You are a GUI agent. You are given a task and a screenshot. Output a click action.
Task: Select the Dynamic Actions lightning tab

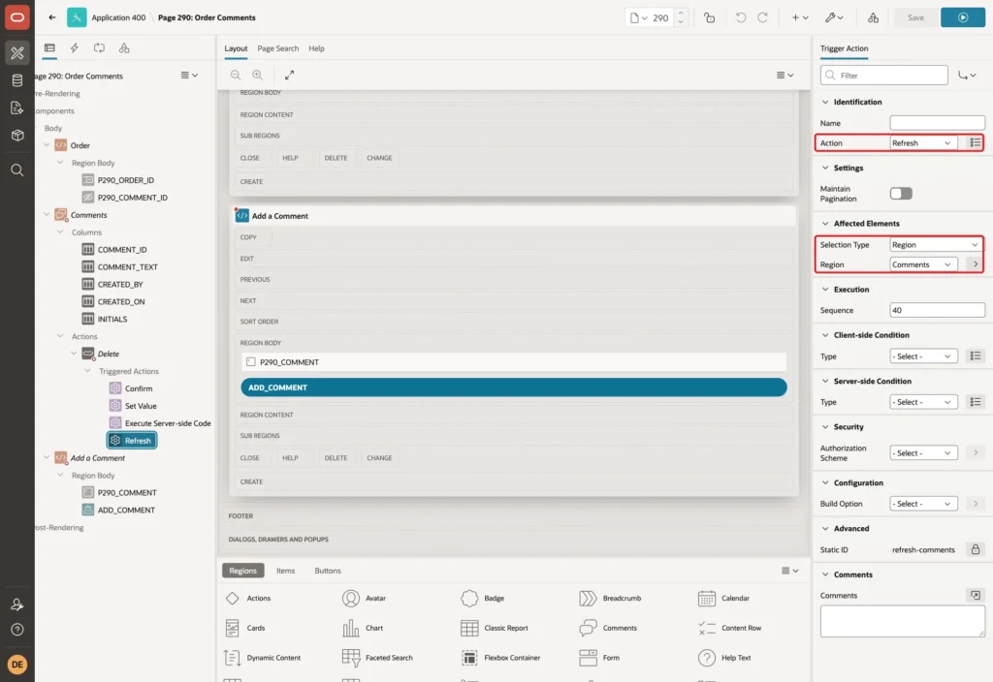[74, 48]
